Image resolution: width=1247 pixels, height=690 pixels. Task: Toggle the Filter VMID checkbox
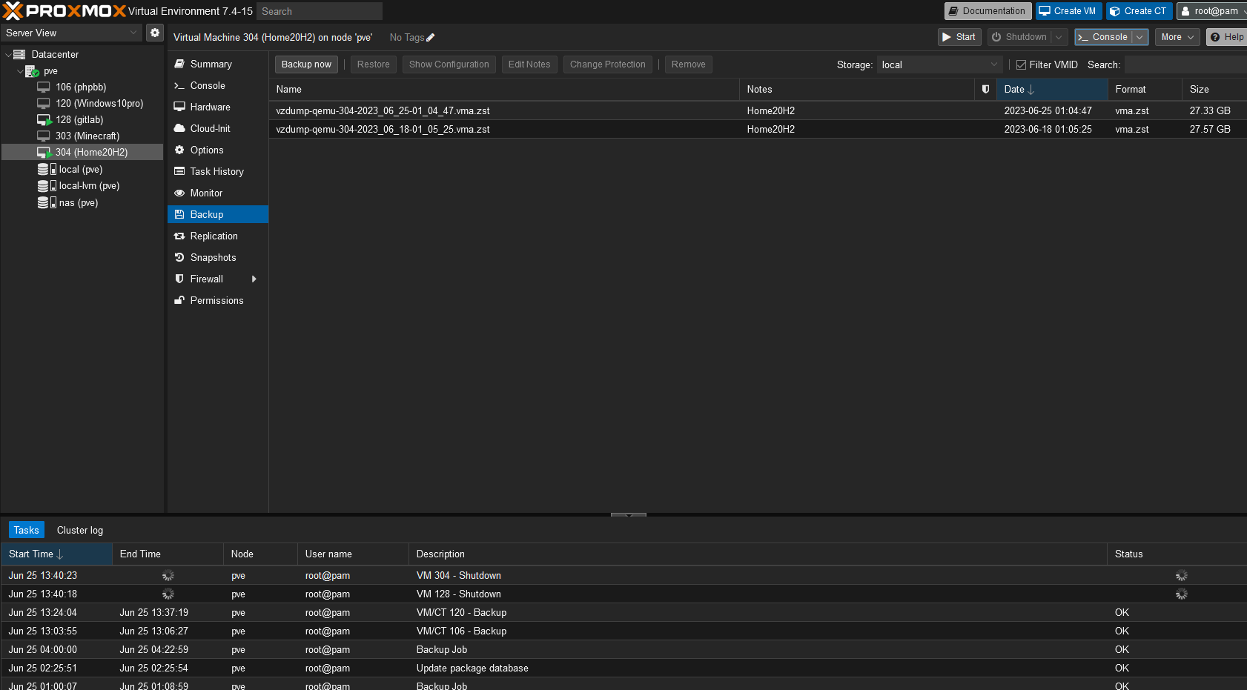tap(1021, 65)
